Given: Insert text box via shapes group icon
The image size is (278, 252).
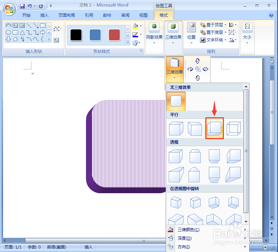Looking at the screenshot, I should [56, 40].
